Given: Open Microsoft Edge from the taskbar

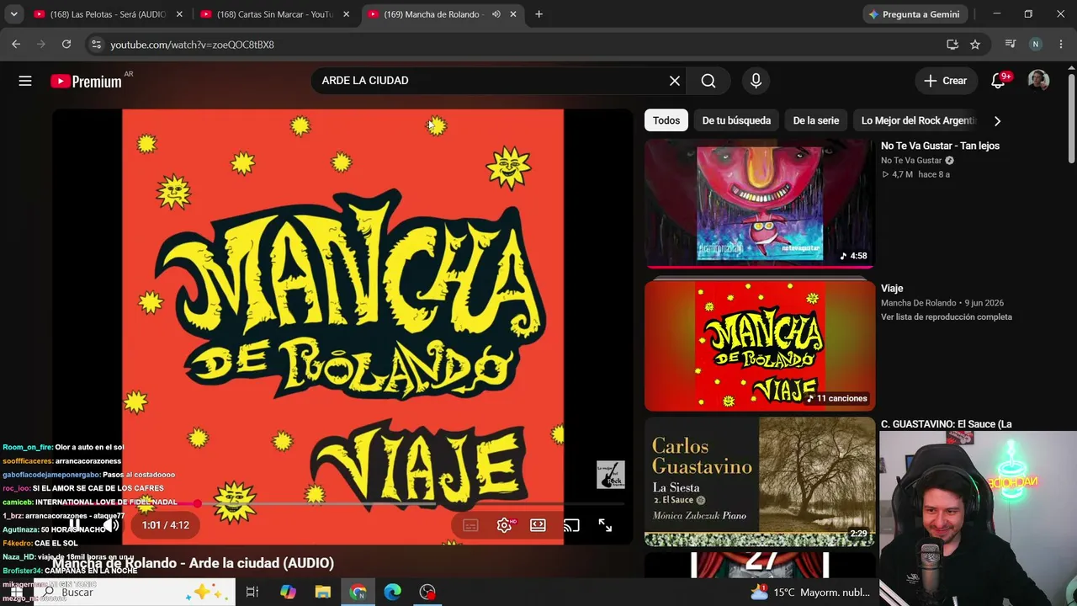Looking at the screenshot, I should click(393, 593).
